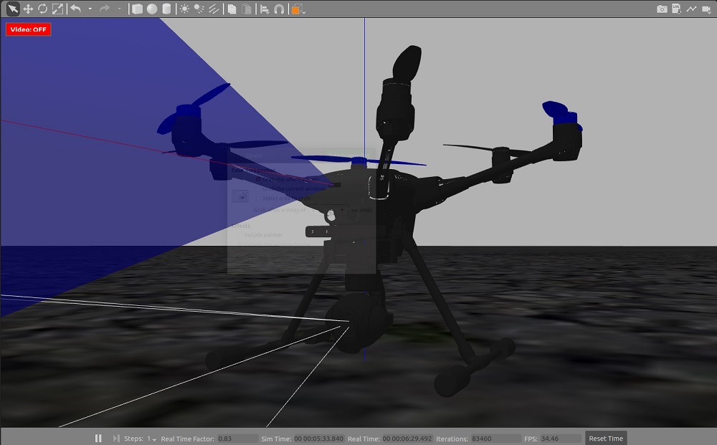
Task: Open the data logging tool
Action: 676,9
